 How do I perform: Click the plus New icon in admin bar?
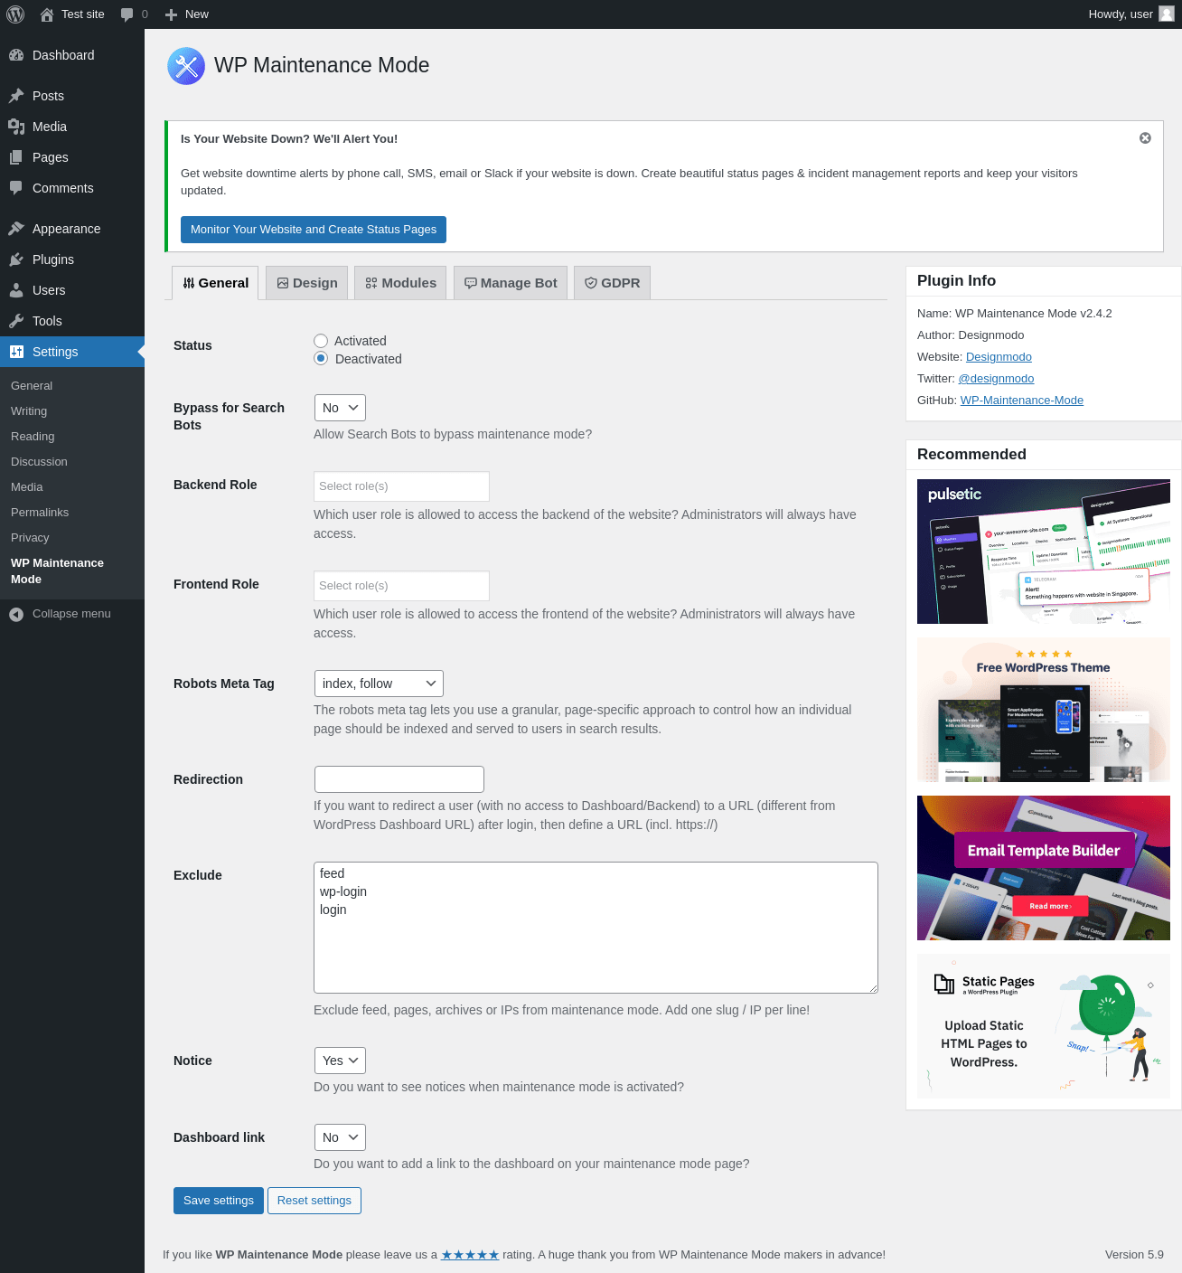click(171, 14)
